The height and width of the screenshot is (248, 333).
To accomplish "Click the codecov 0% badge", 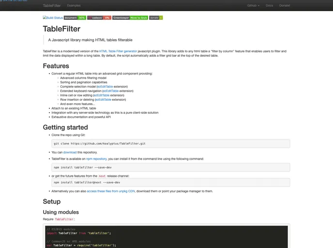I will [x=99, y=18].
